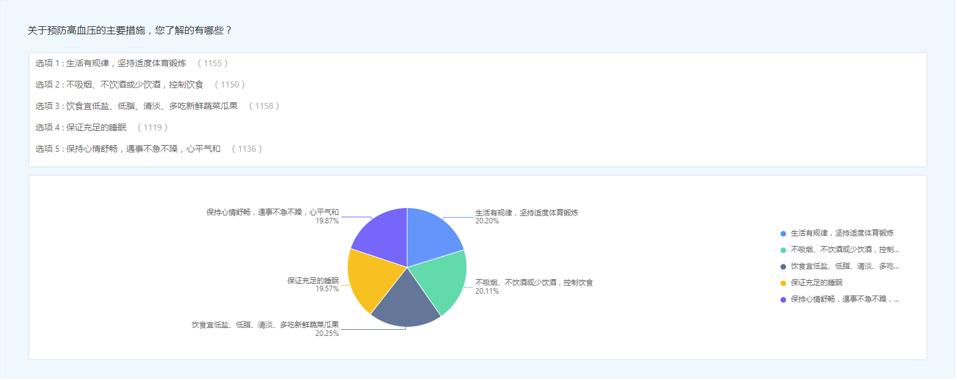The width and height of the screenshot is (957, 380).
Task: Select the slate gray pie slice
Action: [404, 303]
